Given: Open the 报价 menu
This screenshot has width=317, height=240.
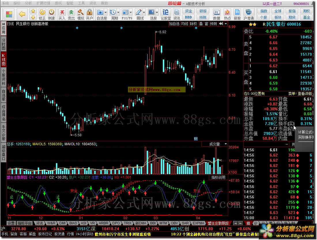Looking at the screenshot, I should (17, 3).
